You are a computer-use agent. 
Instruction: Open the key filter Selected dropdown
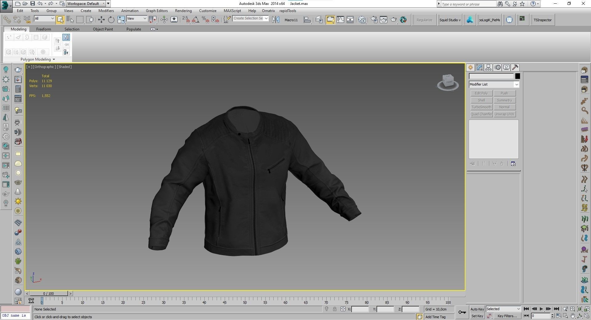pyautogui.click(x=503, y=309)
